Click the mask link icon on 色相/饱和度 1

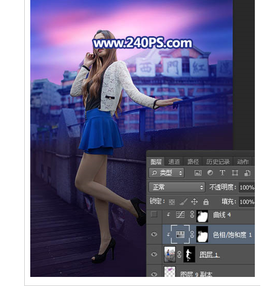(192, 235)
